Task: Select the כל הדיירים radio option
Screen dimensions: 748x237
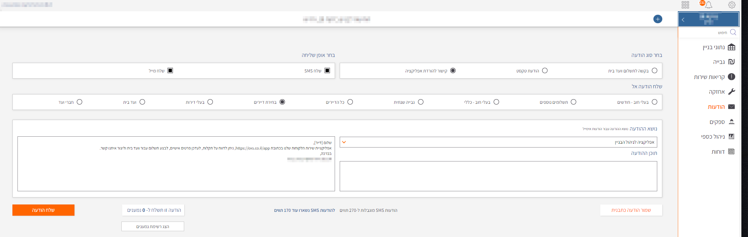Action: click(350, 102)
